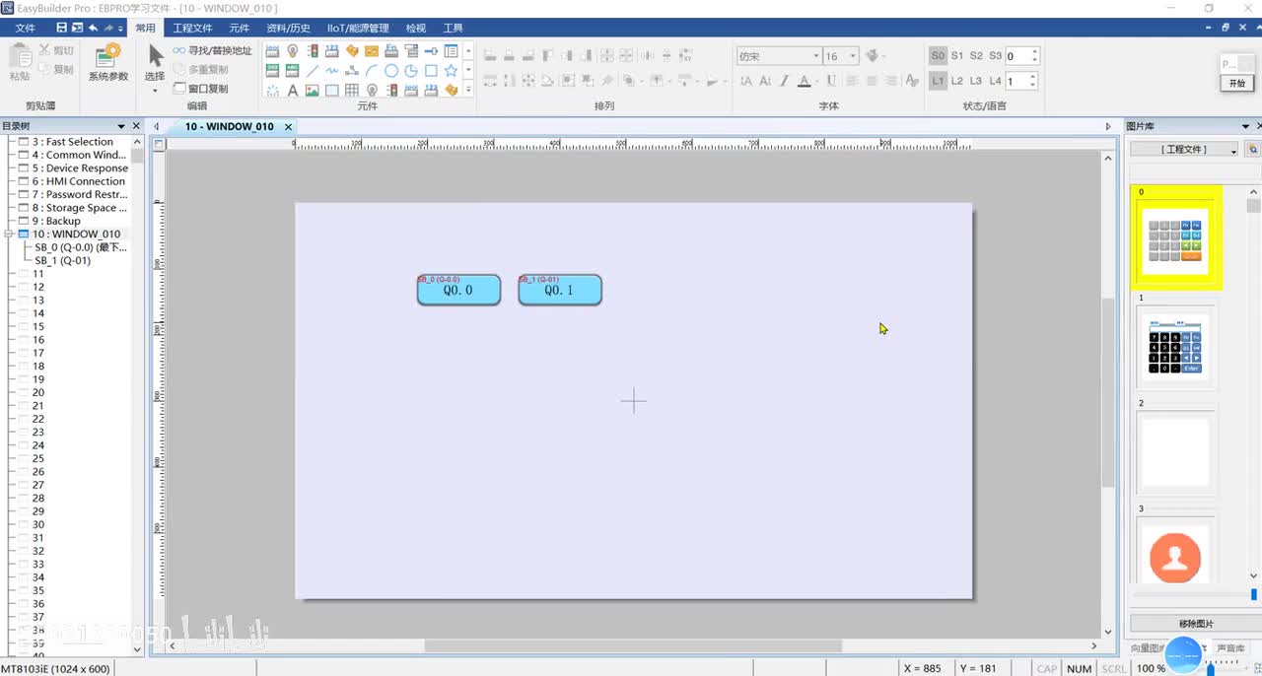Pick the Pie sector drawing tool
The width and height of the screenshot is (1262, 676).
(411, 71)
